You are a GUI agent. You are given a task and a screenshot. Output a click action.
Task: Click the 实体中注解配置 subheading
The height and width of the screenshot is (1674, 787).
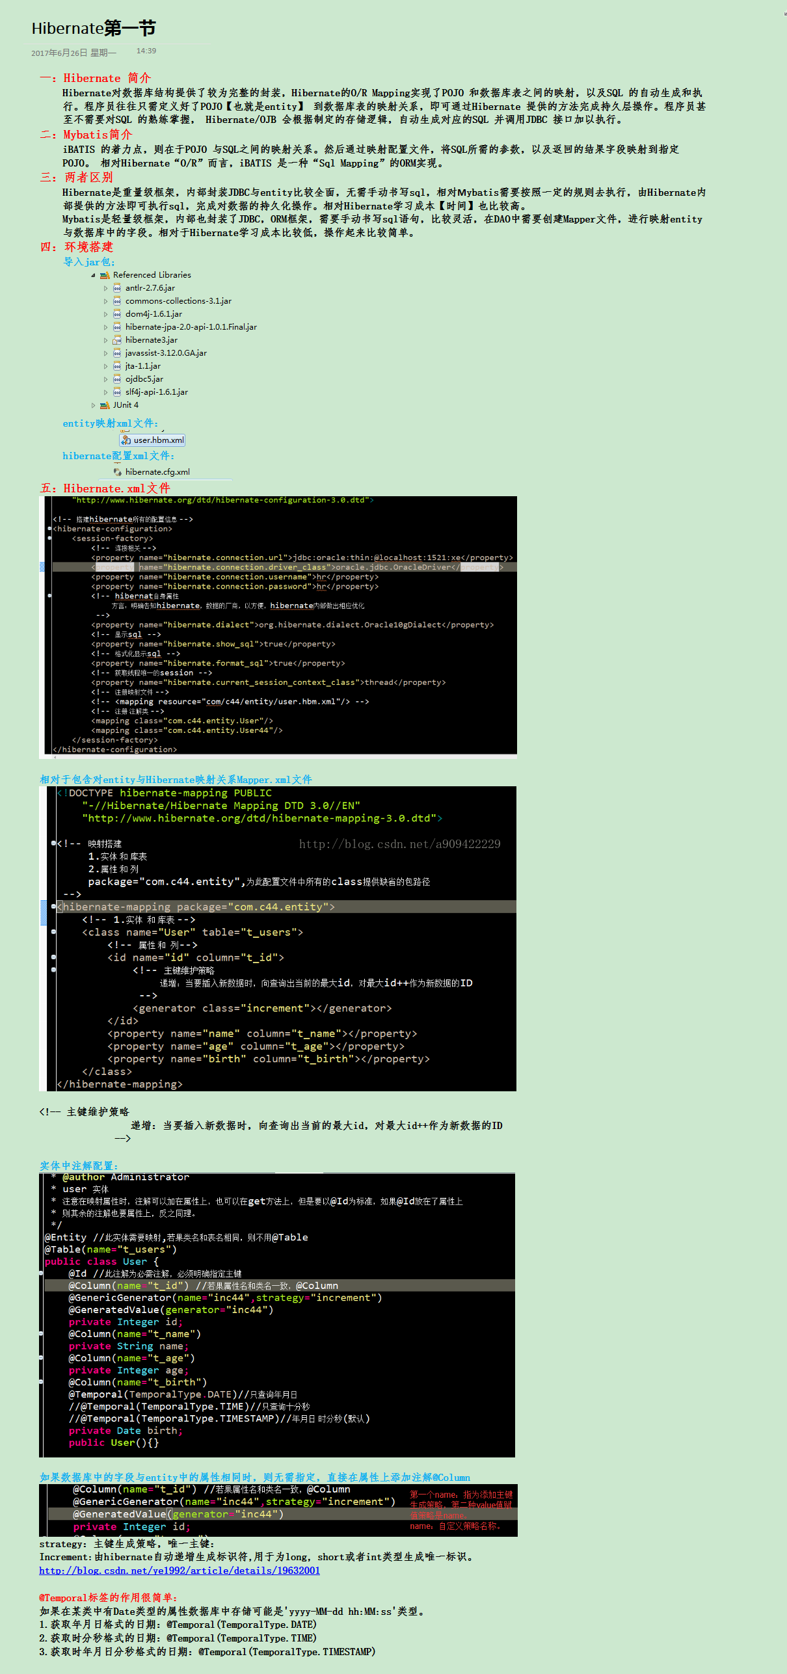point(79,1166)
